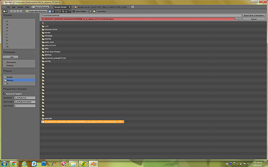
Task: Open the editor type selector icon
Action: click(5, 11)
